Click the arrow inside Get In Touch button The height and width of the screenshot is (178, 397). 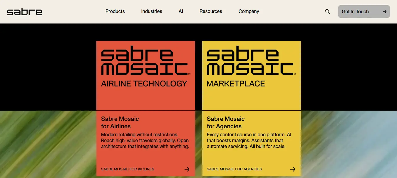click(384, 12)
